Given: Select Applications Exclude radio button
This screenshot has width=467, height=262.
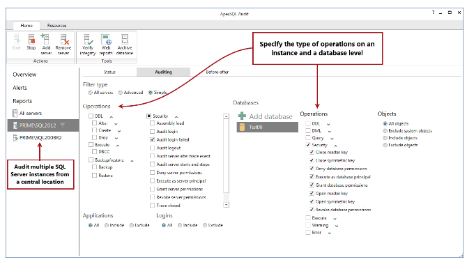Looking at the screenshot, I should click(x=131, y=225).
